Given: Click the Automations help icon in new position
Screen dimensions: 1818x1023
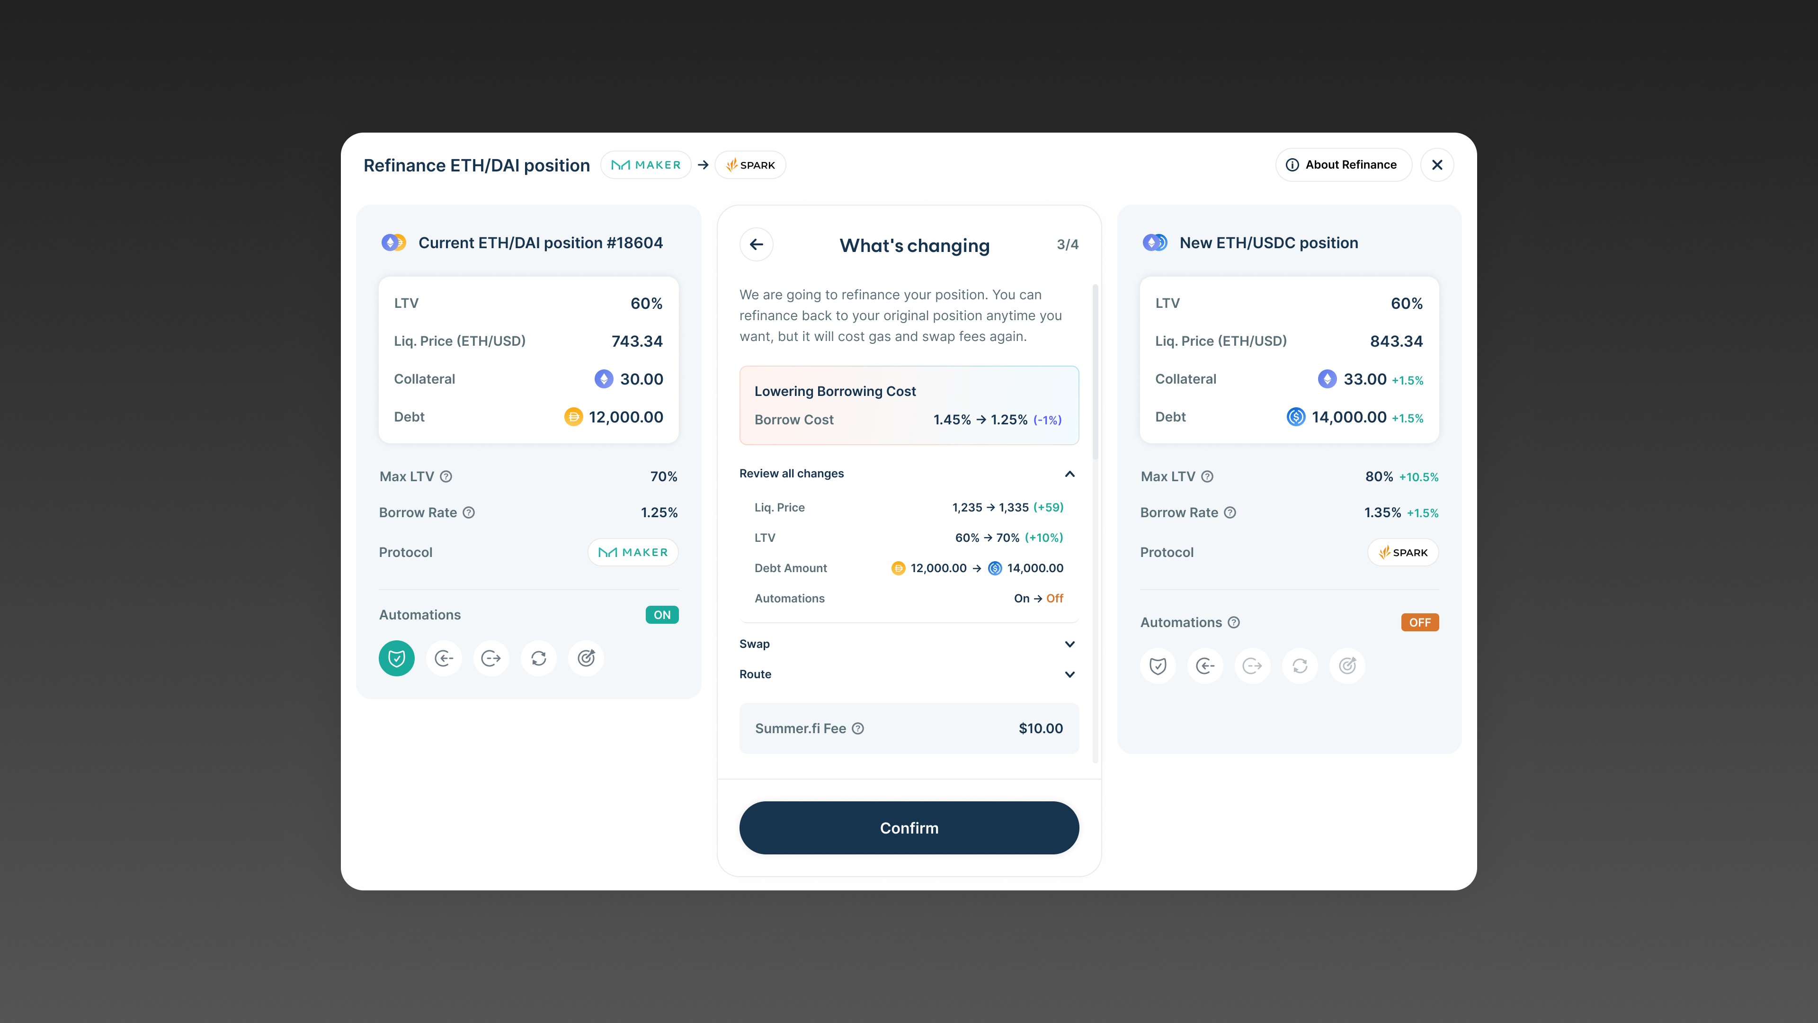Looking at the screenshot, I should pyautogui.click(x=1234, y=623).
